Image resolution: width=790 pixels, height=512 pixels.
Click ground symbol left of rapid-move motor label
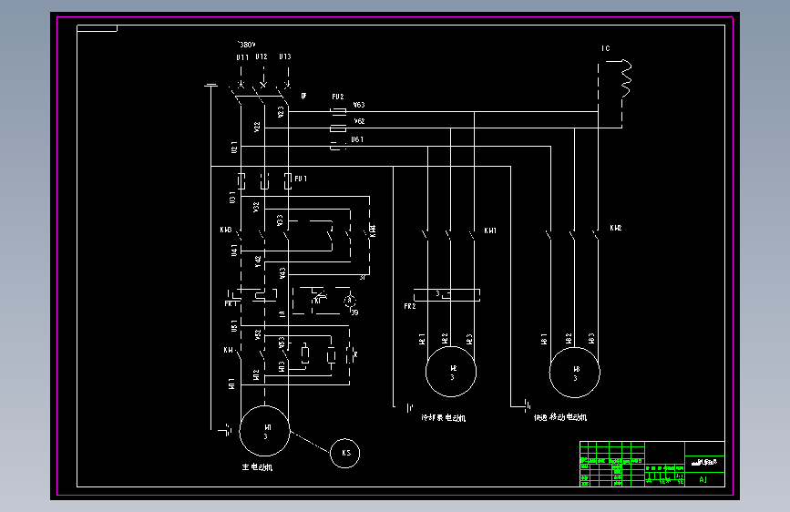pos(527,405)
